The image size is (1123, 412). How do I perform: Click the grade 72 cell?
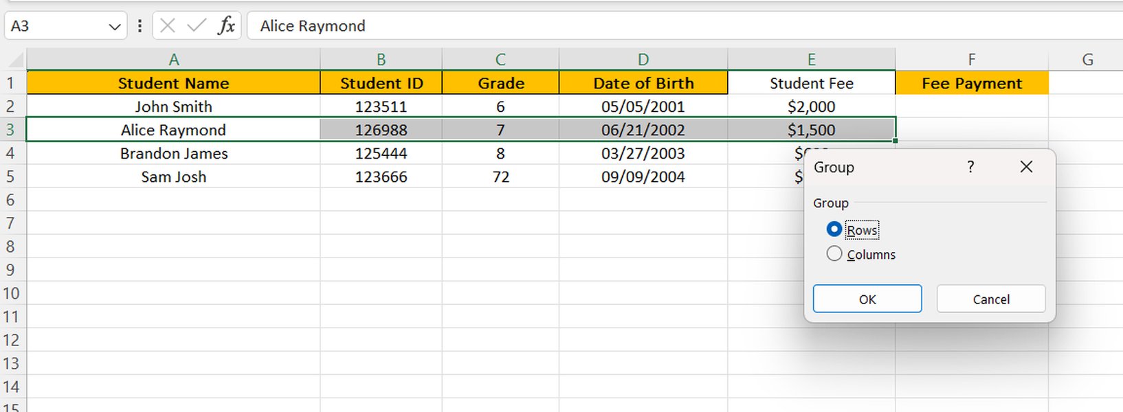[x=500, y=176]
